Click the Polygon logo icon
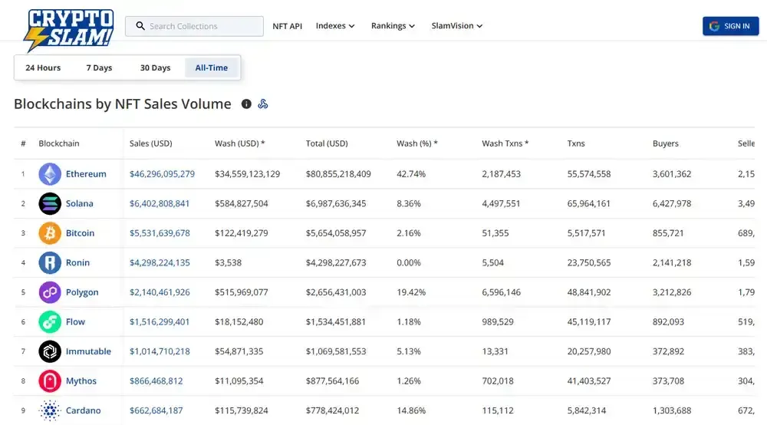Screen dimensions: 767x425 click(50, 292)
